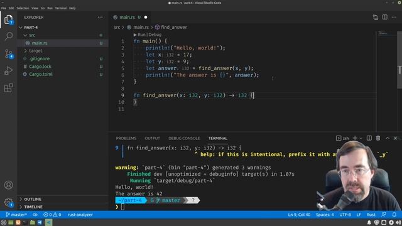Open Source Control view in activity bar
Image resolution: width=402 pixels, height=226 pixels.
point(8,54)
